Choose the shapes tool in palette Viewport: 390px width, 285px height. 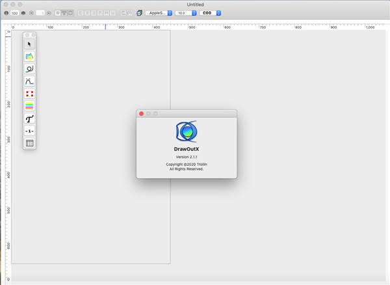pyautogui.click(x=29, y=57)
